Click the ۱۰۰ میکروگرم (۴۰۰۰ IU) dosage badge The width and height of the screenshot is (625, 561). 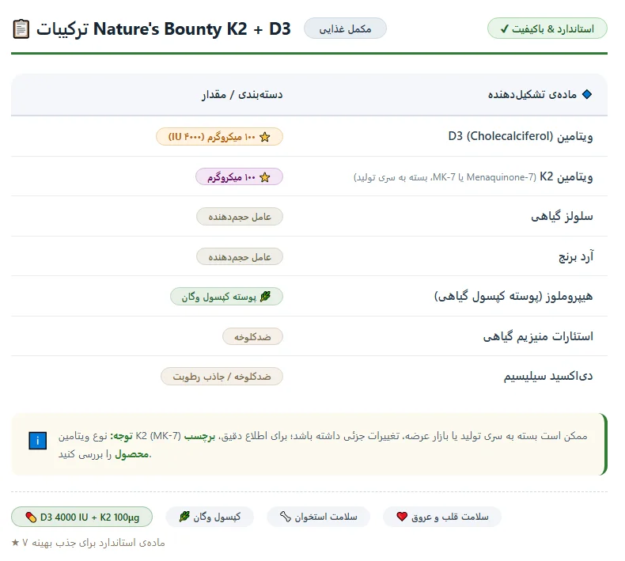pos(219,137)
